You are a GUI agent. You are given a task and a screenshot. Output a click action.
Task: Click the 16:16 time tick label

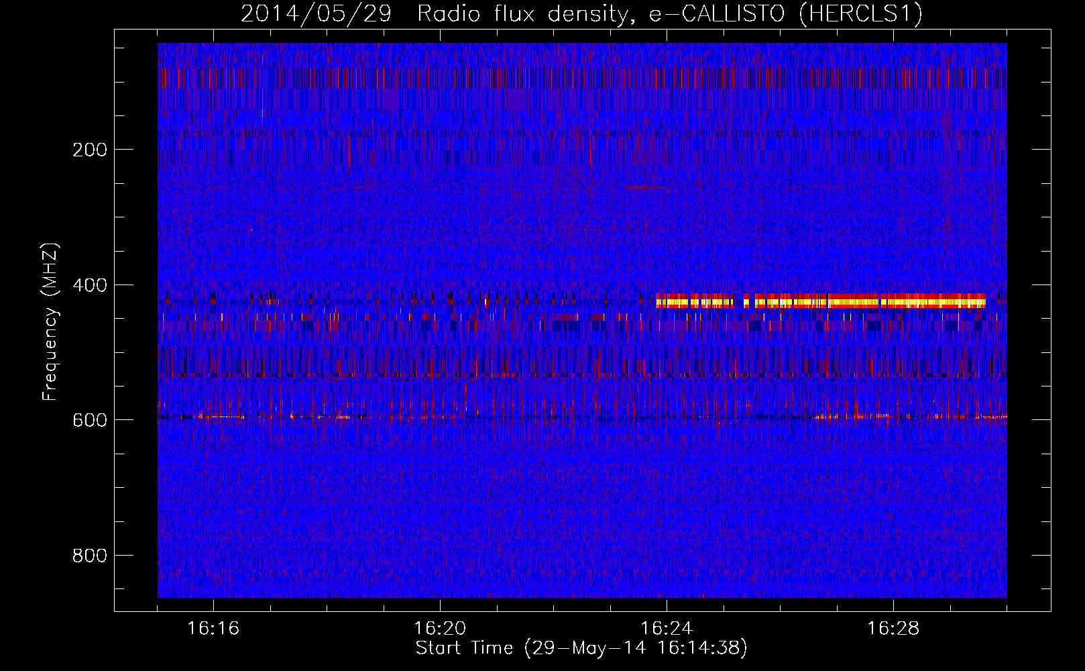[213, 628]
